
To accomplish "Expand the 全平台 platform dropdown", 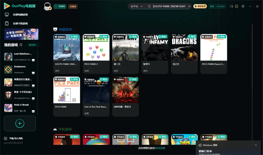I will point(136,6).
